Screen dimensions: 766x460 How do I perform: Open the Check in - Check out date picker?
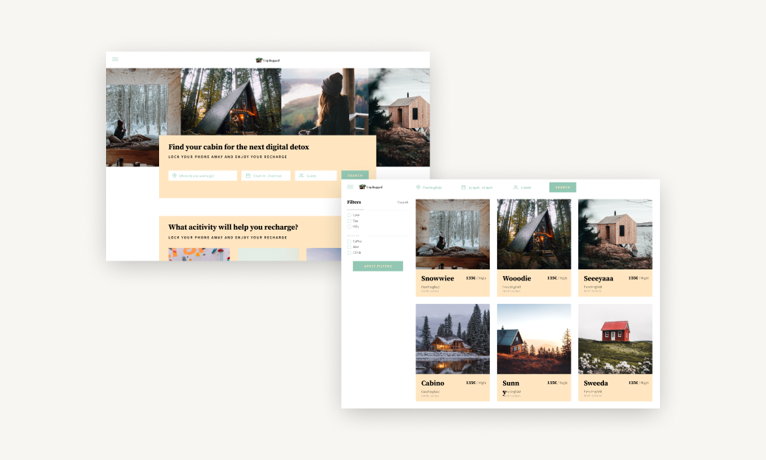[266, 176]
